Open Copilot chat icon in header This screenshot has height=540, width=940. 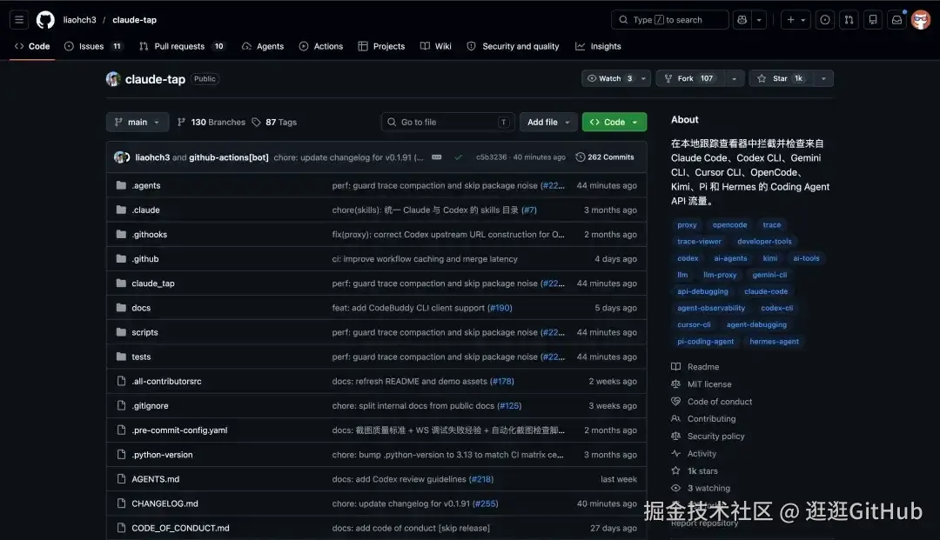click(742, 20)
